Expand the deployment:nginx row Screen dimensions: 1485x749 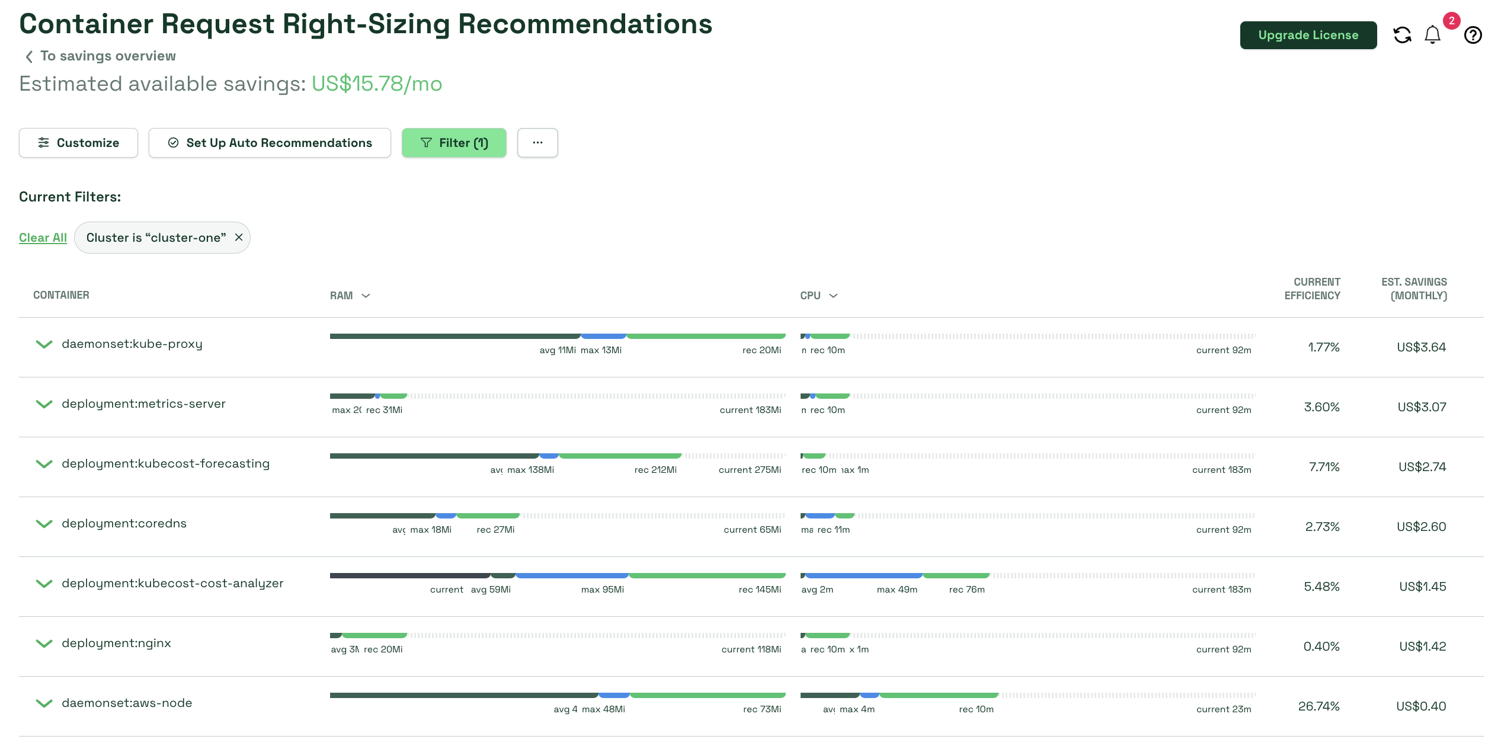pos(44,644)
